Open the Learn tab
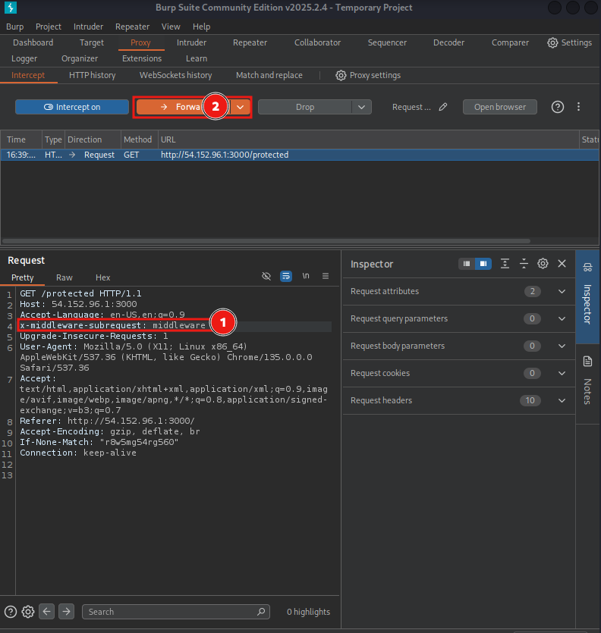 click(197, 59)
